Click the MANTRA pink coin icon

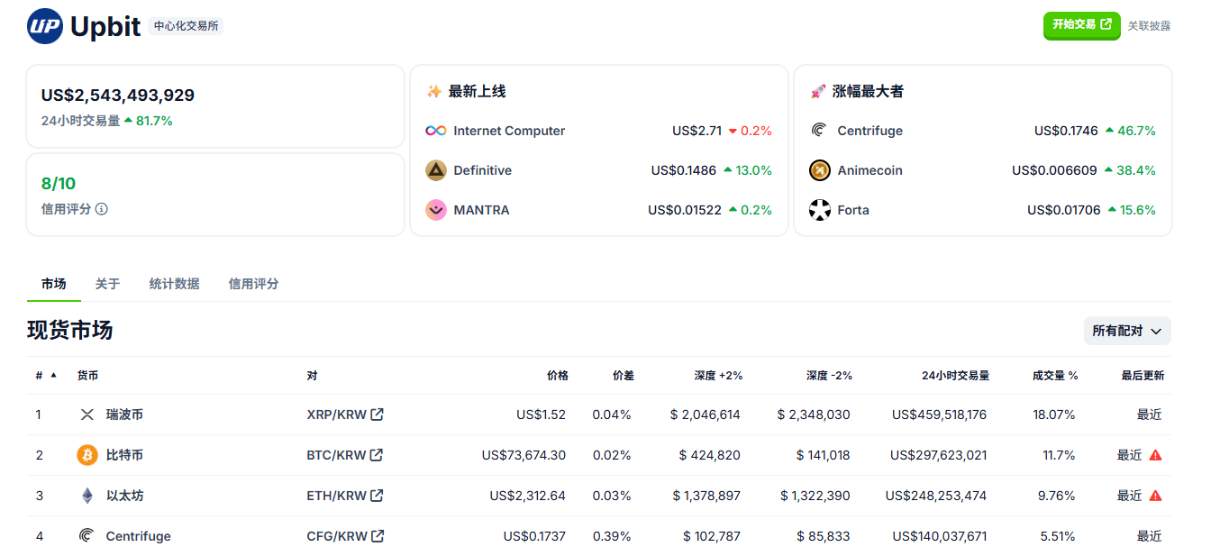(x=436, y=210)
